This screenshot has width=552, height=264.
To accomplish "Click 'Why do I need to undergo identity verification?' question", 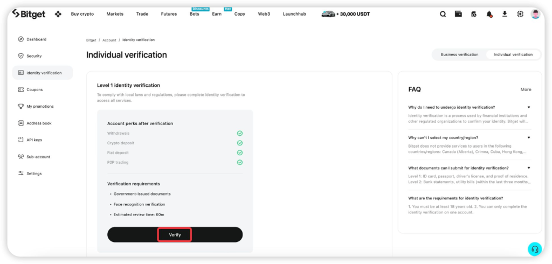I will [x=452, y=107].
